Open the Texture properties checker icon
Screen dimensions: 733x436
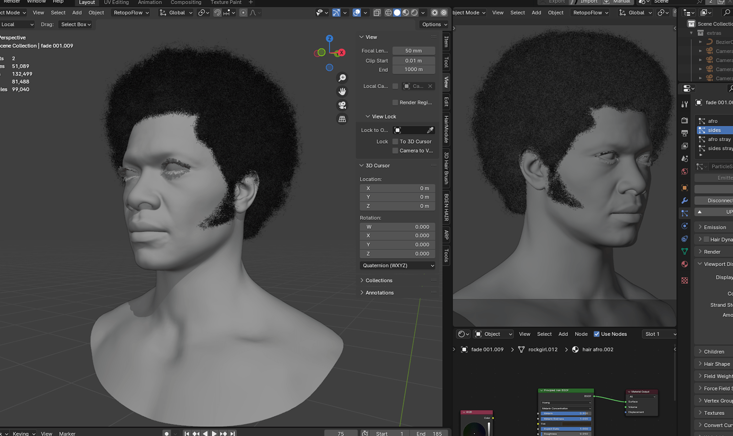tap(685, 280)
